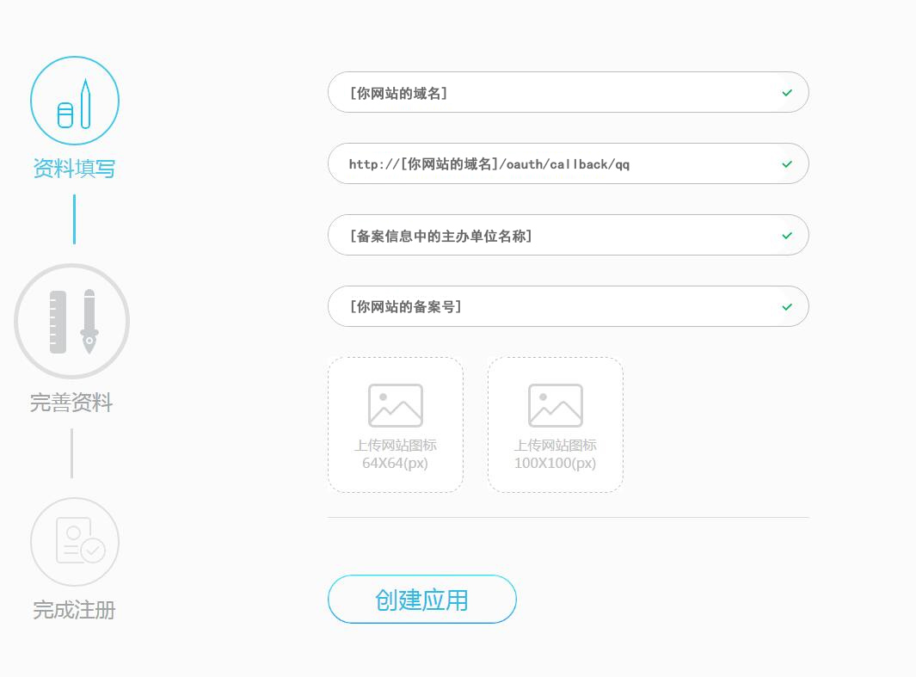Click the 完成注册 document check step icon
Image resolution: width=916 pixels, height=677 pixels.
click(75, 541)
